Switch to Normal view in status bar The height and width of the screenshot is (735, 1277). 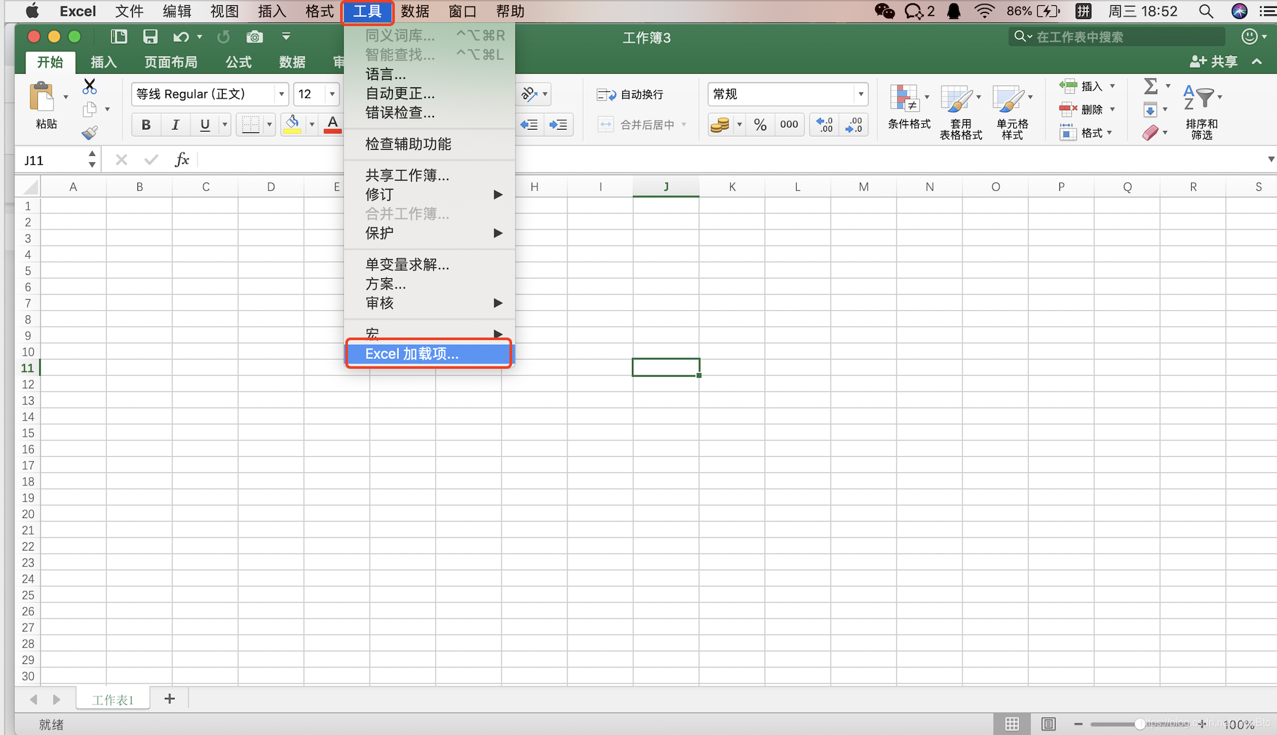click(x=1012, y=724)
